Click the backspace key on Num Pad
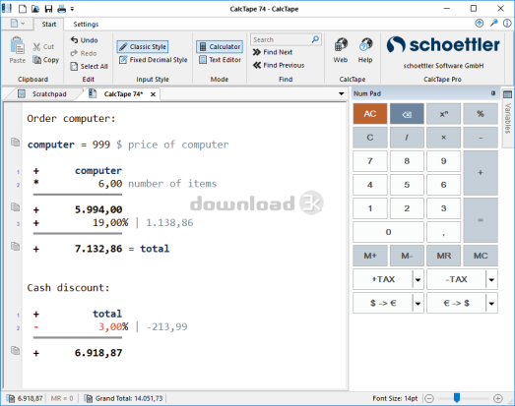This screenshot has height=406, width=515. [x=407, y=114]
